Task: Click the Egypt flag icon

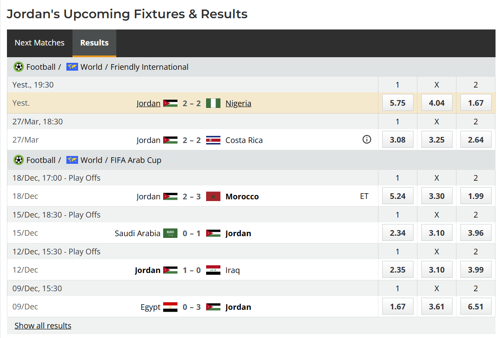Action: tap(170, 307)
